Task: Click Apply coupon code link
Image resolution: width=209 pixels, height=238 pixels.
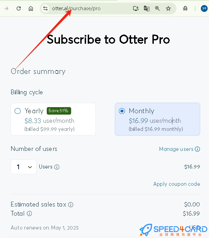Action: point(177,184)
